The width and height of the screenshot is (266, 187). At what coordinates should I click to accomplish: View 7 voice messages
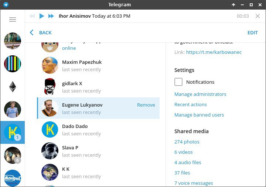(194, 183)
